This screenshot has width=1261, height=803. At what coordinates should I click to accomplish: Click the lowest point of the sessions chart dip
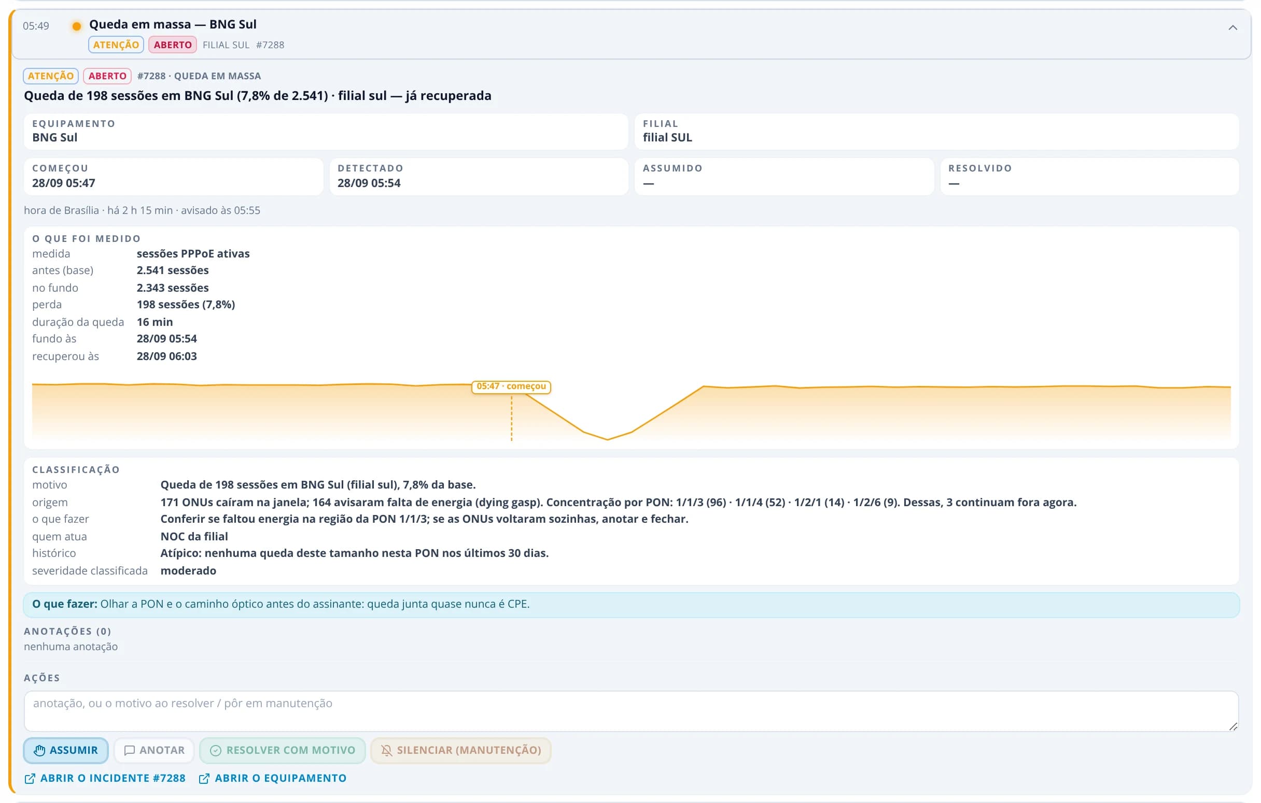608,439
